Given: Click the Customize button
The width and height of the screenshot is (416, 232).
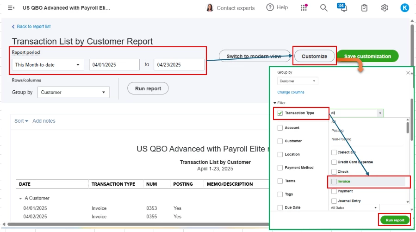Looking at the screenshot, I should tap(314, 56).
